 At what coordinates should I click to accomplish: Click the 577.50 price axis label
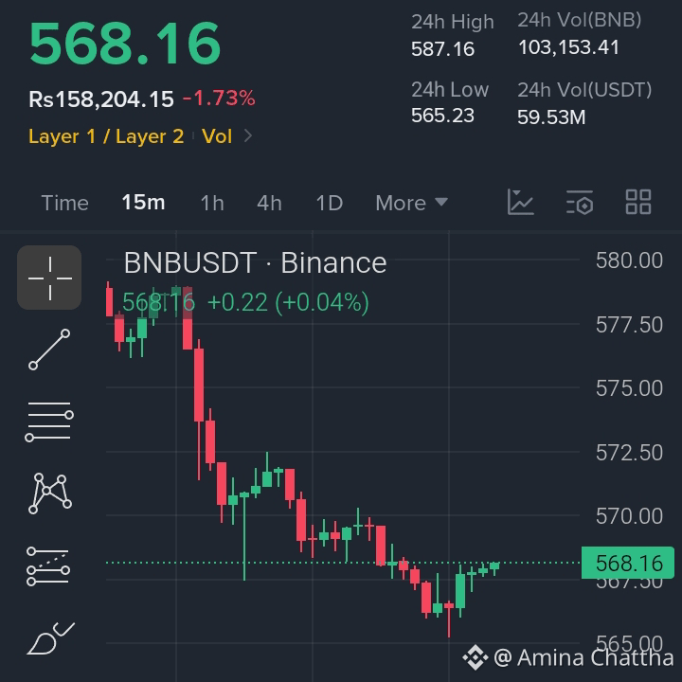[x=629, y=325]
